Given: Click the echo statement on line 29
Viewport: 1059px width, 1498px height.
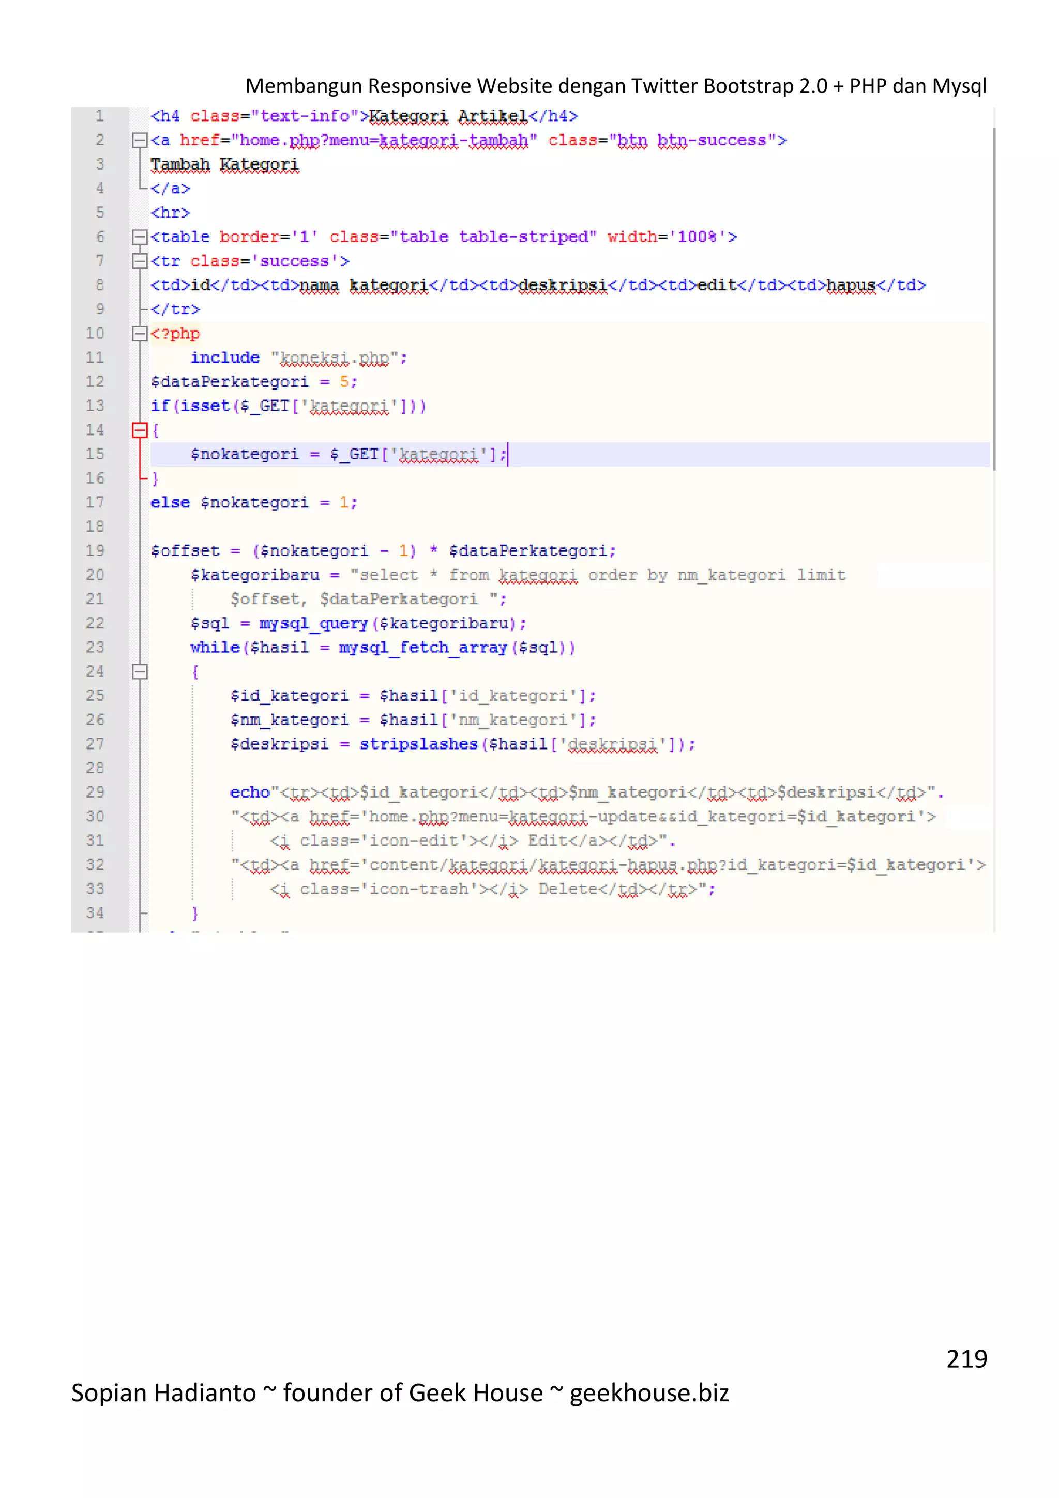Looking at the screenshot, I should pos(587,792).
